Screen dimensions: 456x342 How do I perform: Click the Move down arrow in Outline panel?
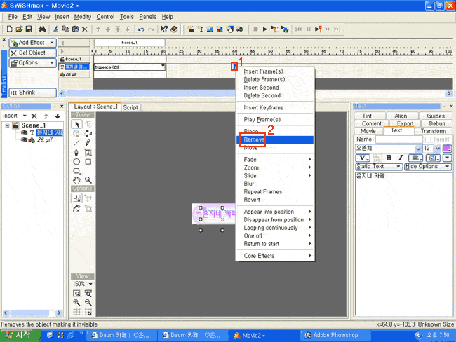pyautogui.click(x=58, y=116)
